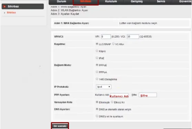The height and width of the screenshot is (129, 192).
Task: Select the VC-Mux encapsulation option
Action: 113,44
